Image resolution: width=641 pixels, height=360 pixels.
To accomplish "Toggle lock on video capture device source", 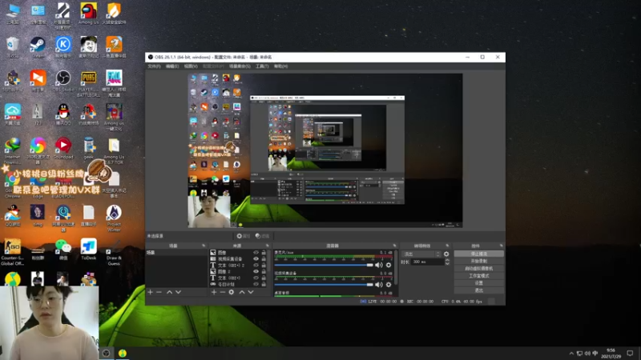I will point(264,258).
